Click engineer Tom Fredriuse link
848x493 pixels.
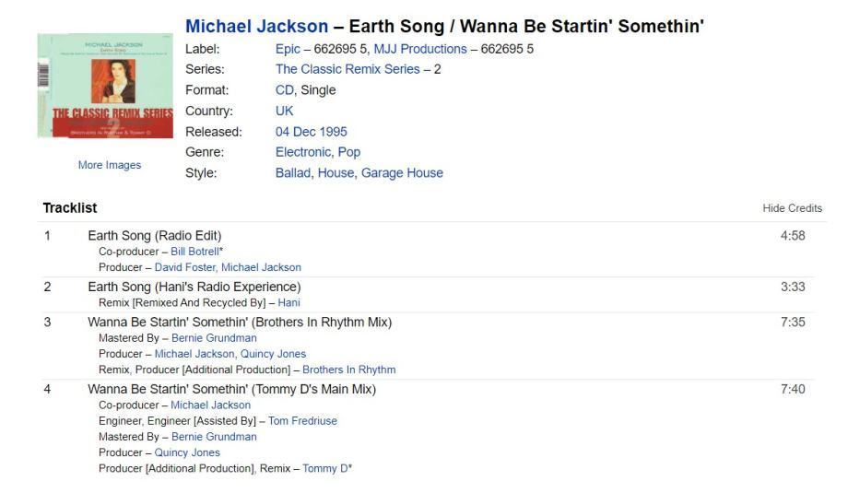302,421
